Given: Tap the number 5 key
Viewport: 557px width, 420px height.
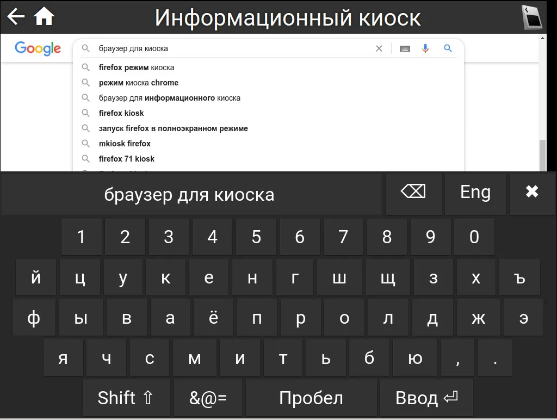Looking at the screenshot, I should click(x=256, y=237).
